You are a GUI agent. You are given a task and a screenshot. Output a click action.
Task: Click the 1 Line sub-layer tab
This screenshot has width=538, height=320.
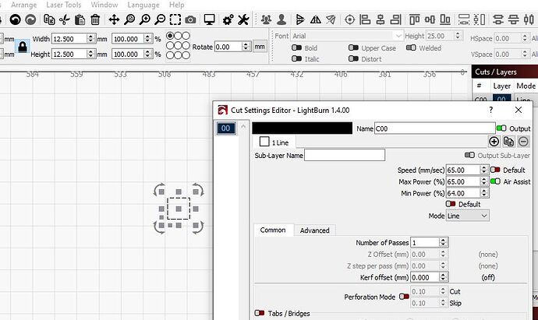click(274, 142)
